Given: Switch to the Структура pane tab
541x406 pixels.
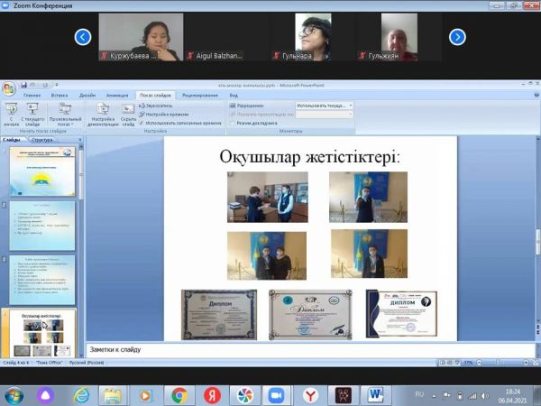Looking at the screenshot, I should pyautogui.click(x=42, y=140).
